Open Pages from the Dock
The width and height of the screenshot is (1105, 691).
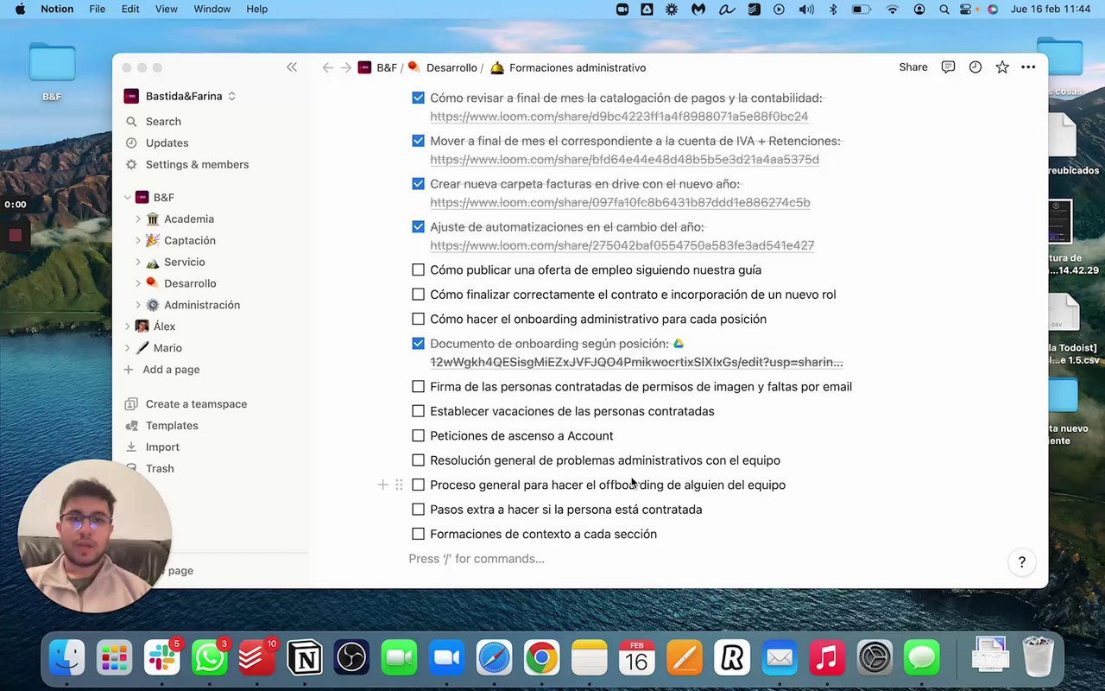(x=684, y=659)
